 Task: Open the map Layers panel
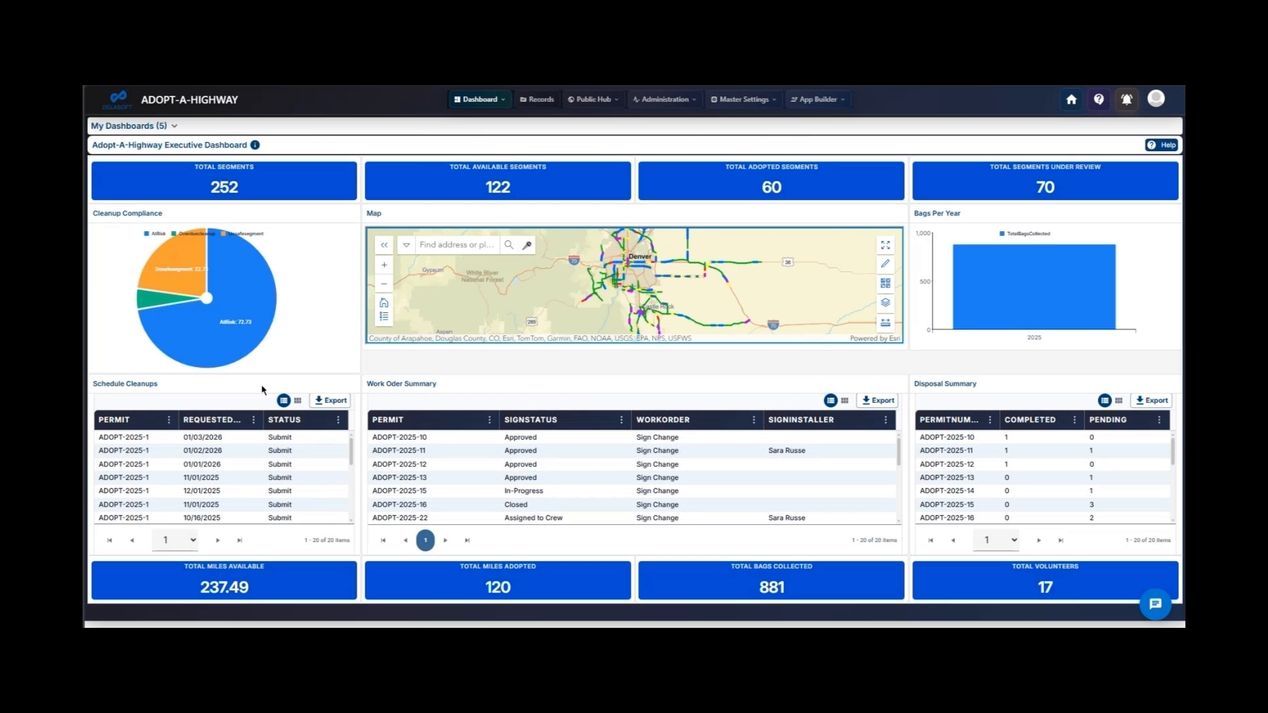coord(886,304)
